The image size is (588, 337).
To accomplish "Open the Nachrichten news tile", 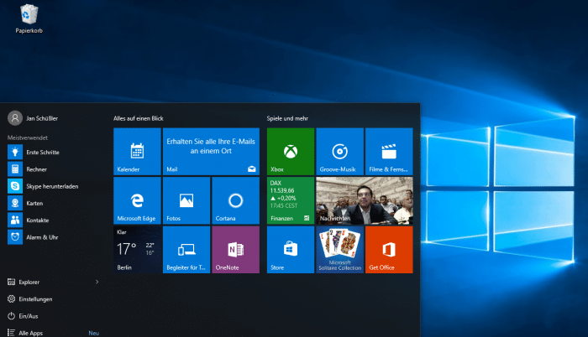I will pos(365,200).
